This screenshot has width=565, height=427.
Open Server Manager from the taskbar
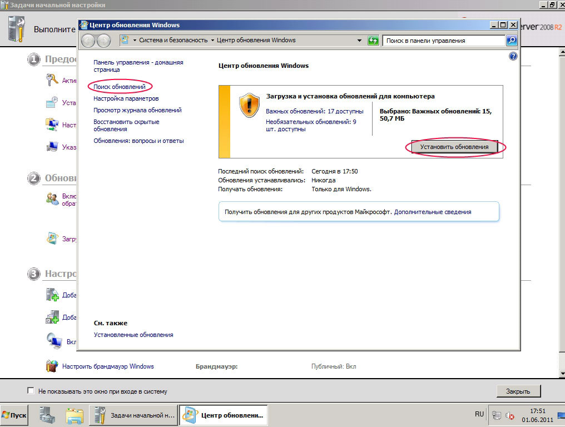(x=47, y=415)
